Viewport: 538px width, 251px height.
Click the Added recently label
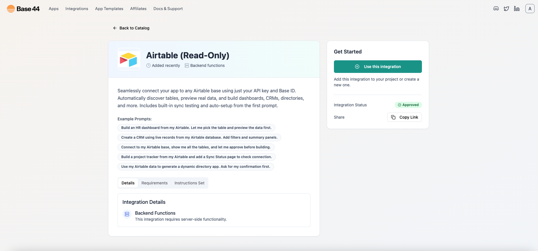point(166,65)
